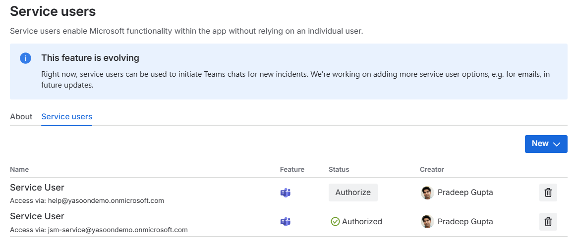
Task: Click the 'This feature is evolving' heading
Action: tap(90, 58)
